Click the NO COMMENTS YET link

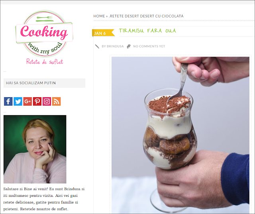pos(149,46)
